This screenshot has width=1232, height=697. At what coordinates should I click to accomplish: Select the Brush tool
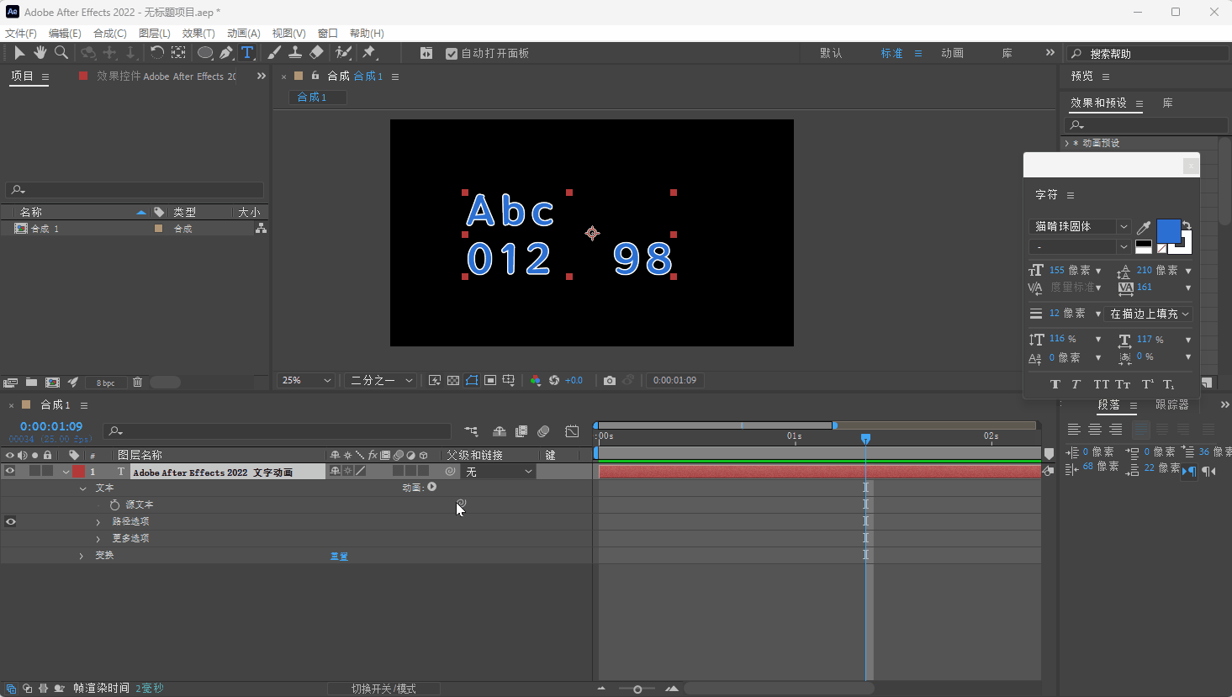click(274, 53)
